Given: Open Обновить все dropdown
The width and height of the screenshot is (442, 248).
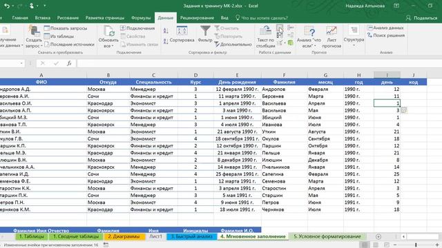Looking at the screenshot, I should click(108, 37).
